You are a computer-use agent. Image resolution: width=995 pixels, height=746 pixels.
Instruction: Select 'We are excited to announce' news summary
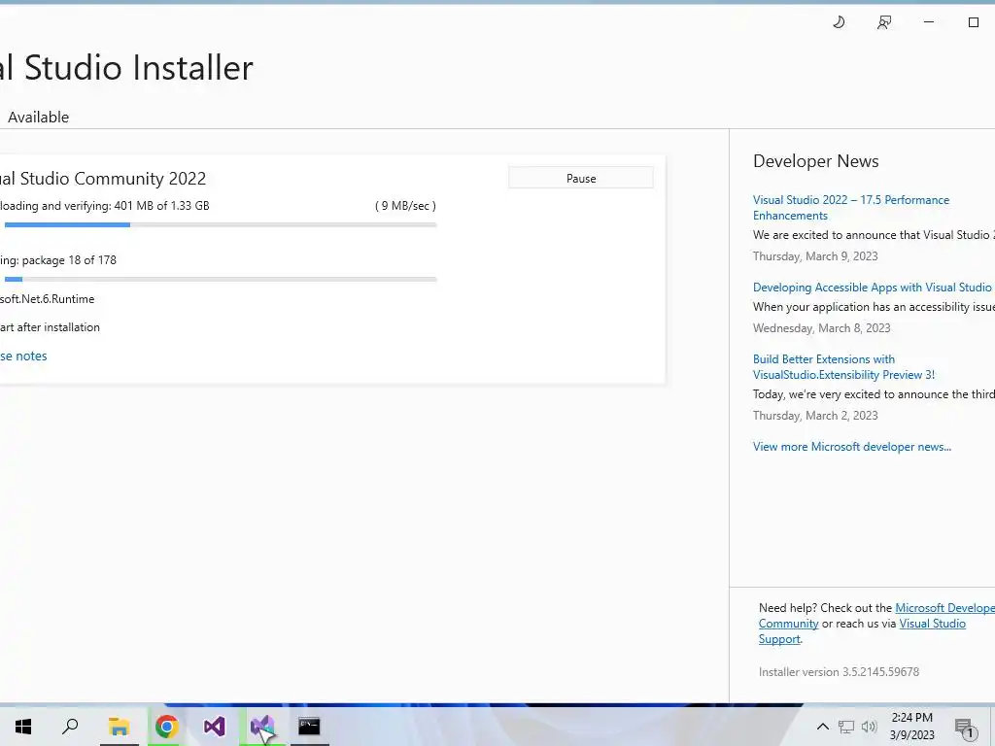[x=874, y=235]
